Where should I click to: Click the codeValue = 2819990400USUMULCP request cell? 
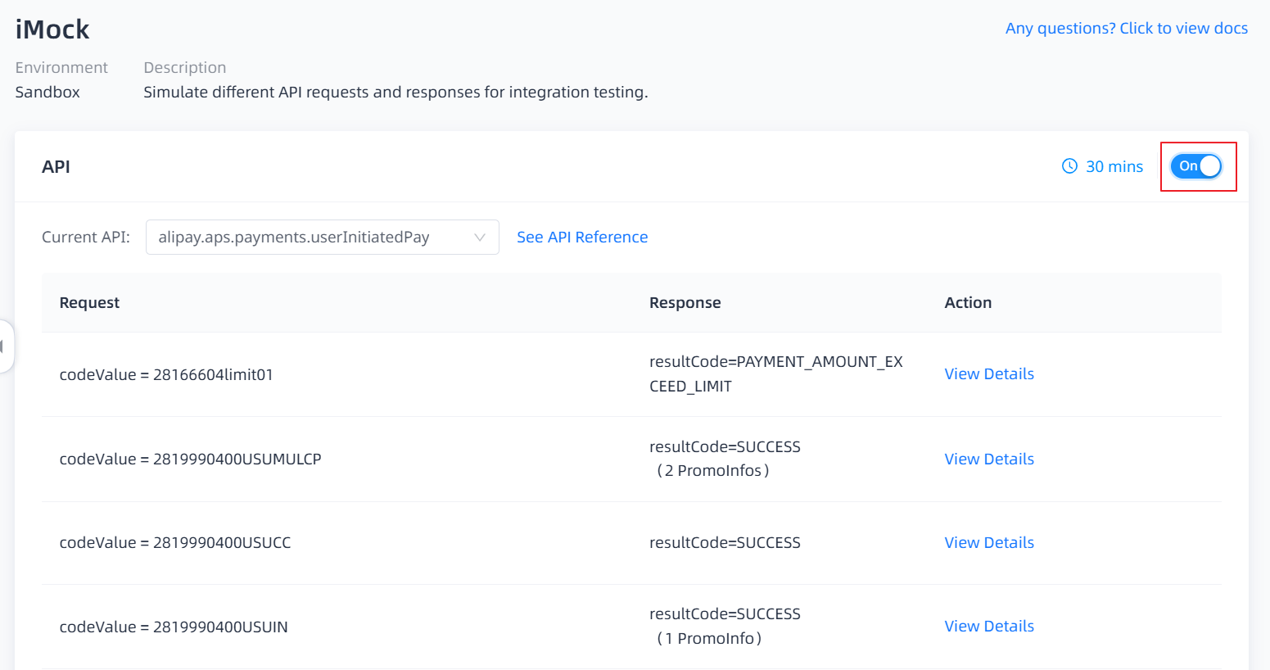190,459
